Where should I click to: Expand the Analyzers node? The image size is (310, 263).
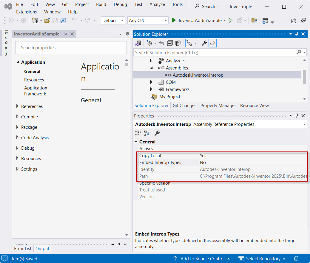pyautogui.click(x=151, y=61)
